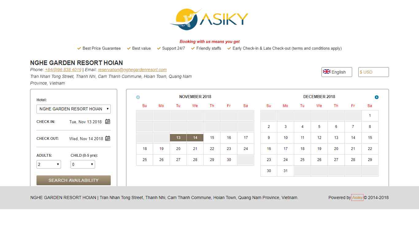Expand the Hotel selection dropdown
Viewport: 419px width, 234px height.
tap(74, 109)
